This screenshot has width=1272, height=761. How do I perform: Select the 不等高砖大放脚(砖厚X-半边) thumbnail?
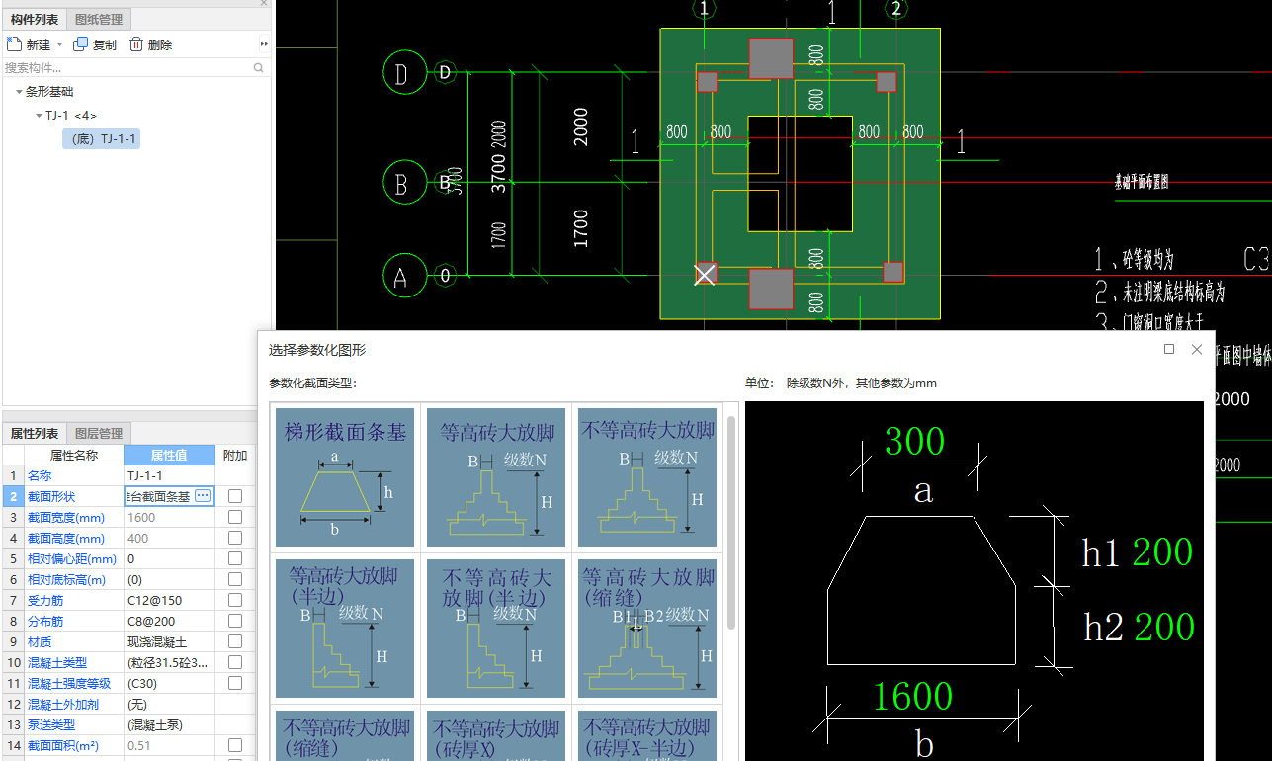pyautogui.click(x=647, y=735)
